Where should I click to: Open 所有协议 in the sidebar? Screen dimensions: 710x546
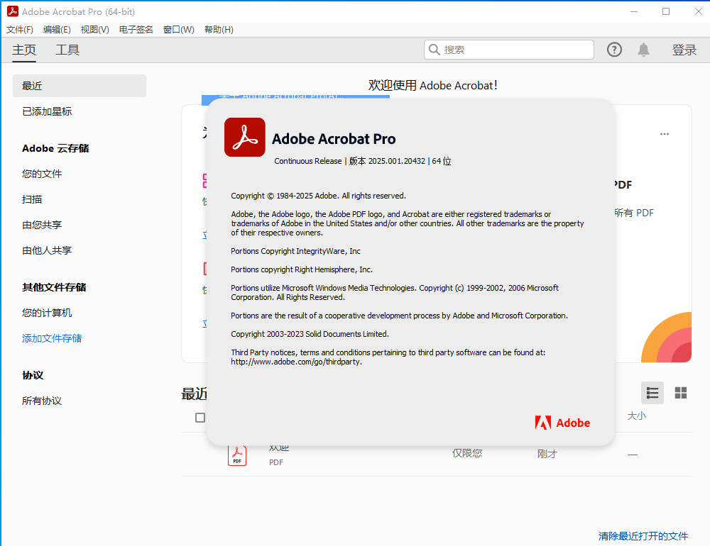[x=42, y=401]
